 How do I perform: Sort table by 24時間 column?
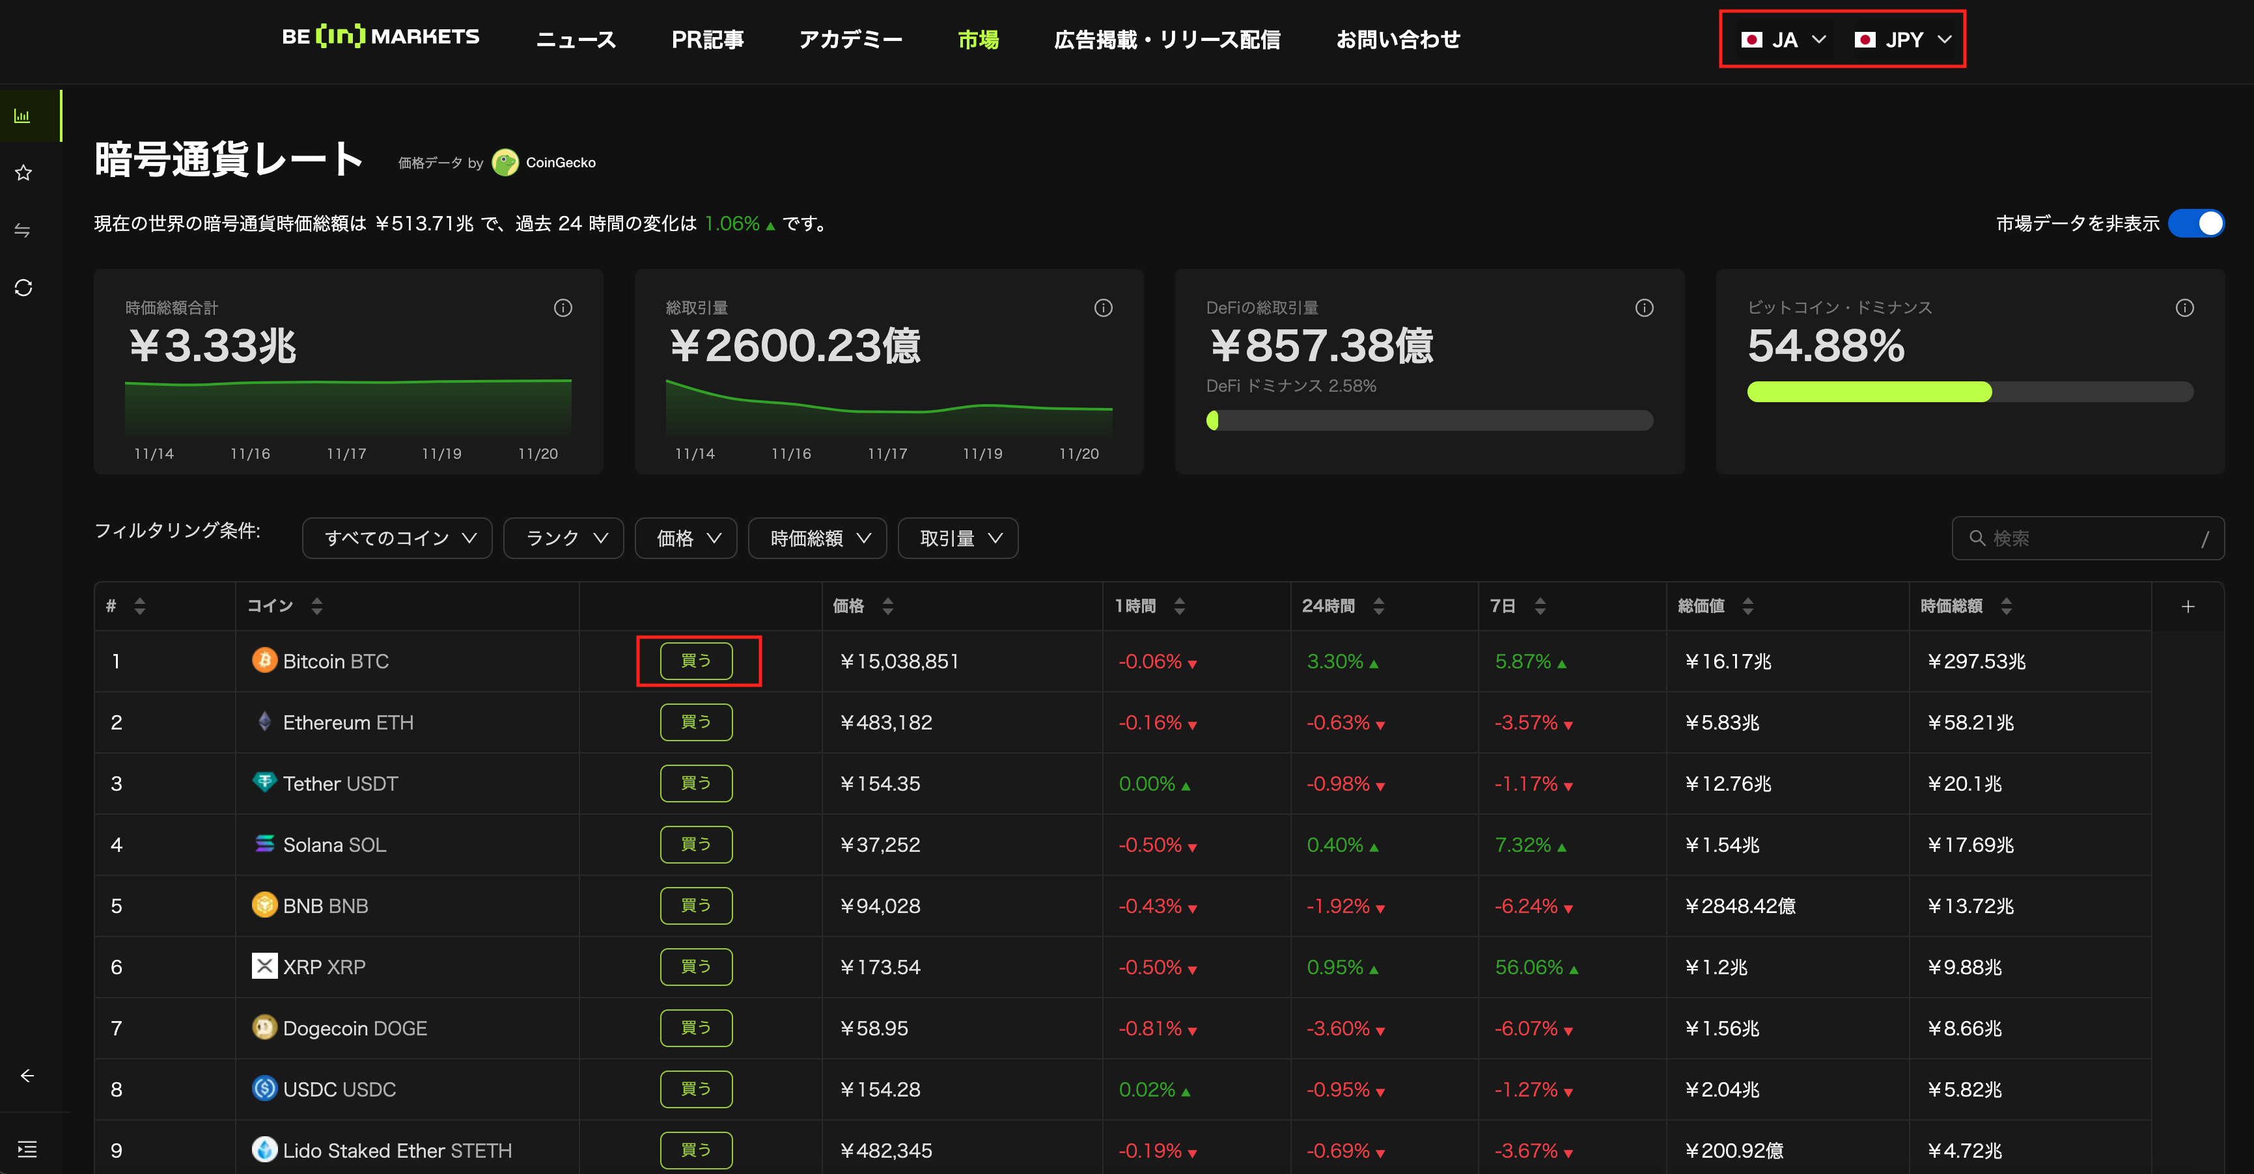tap(1378, 605)
